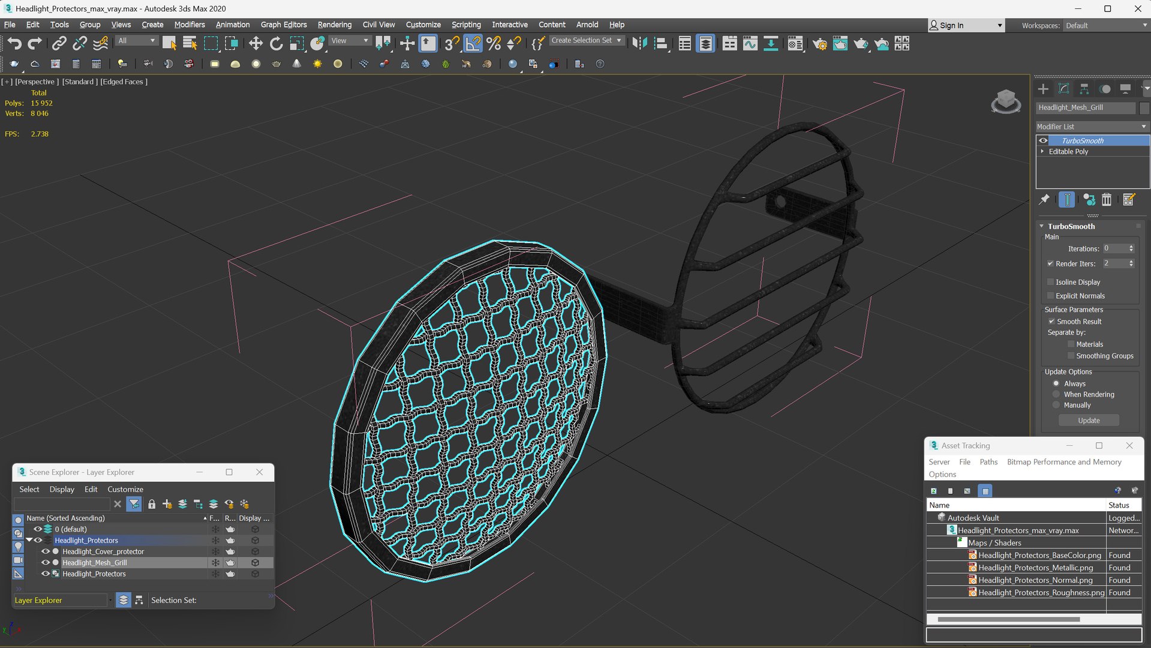The height and width of the screenshot is (648, 1151).
Task: Click the Perspective viewport label
Action: 37,82
